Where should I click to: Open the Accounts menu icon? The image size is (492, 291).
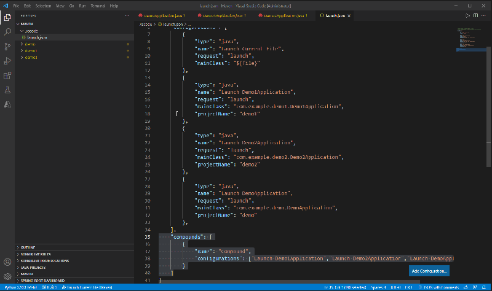(x=7, y=262)
